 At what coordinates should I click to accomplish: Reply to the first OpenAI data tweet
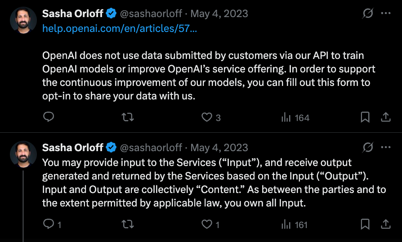[49, 117]
